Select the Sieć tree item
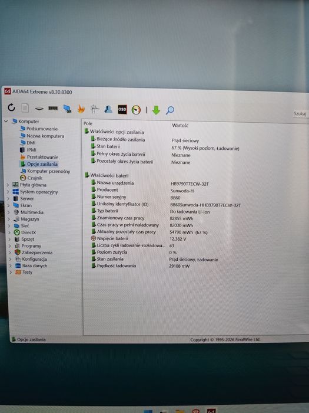Viewport: 309px width, 413px height. click(x=22, y=226)
